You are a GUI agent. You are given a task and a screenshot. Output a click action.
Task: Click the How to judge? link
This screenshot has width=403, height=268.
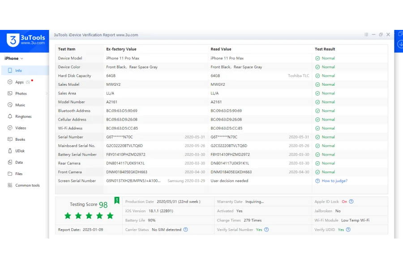[334, 181]
